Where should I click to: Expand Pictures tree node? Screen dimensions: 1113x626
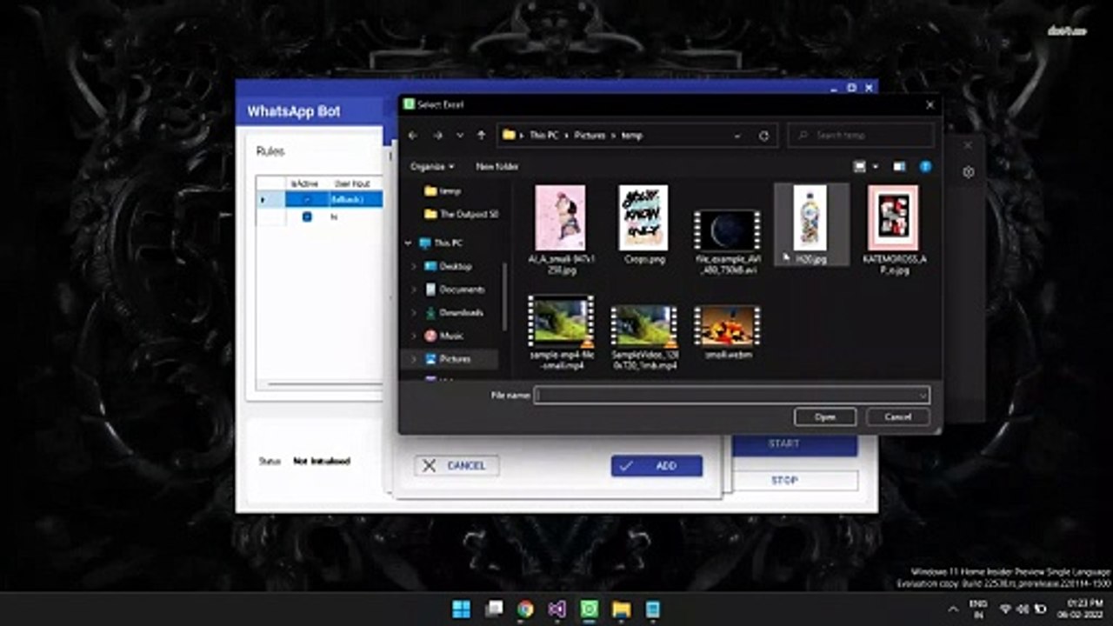414,358
